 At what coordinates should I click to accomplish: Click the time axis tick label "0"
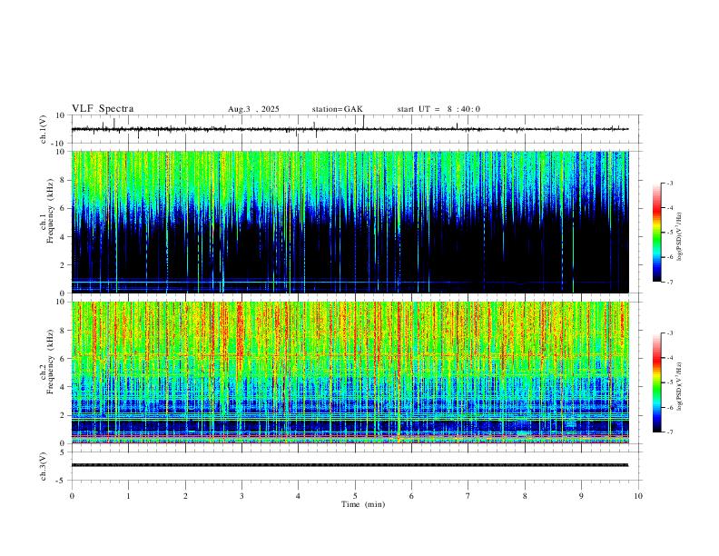tap(72, 496)
